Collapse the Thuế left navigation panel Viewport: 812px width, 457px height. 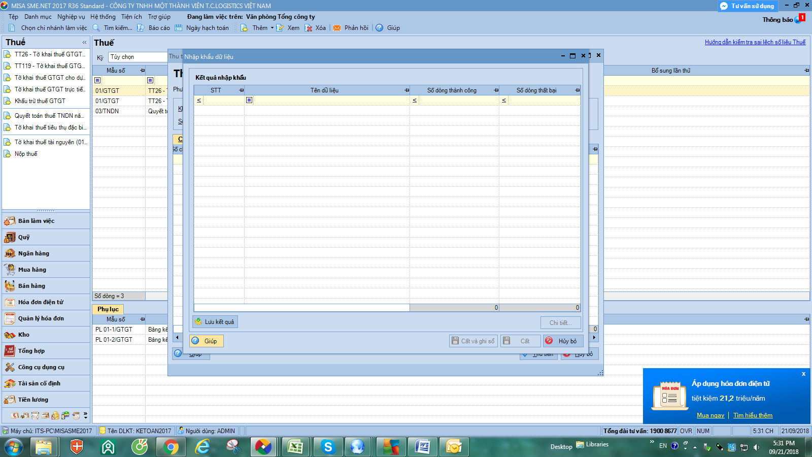coord(84,42)
